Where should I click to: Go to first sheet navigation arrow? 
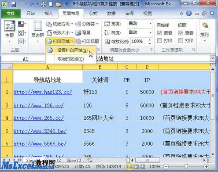4,160
